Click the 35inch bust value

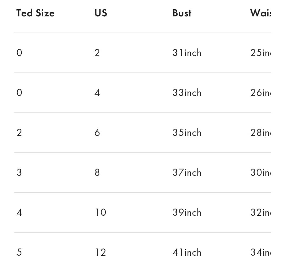pyautogui.click(x=187, y=133)
